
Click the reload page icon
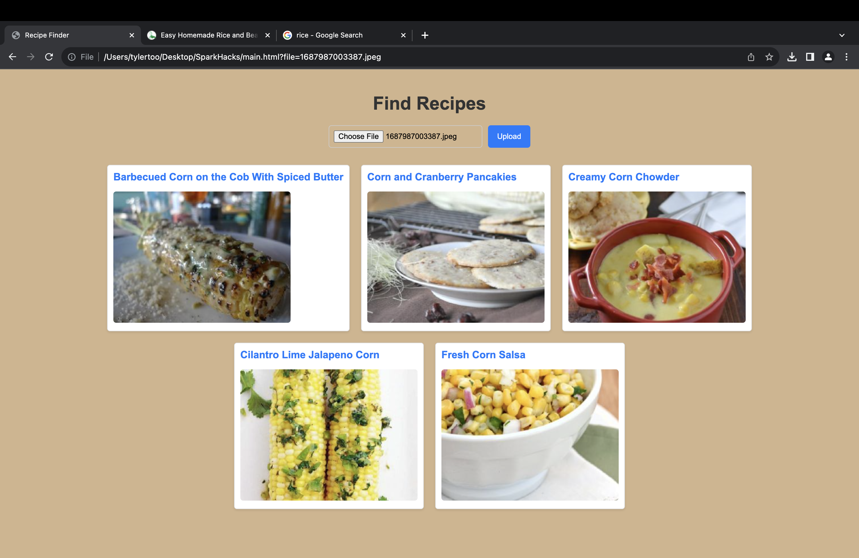pos(49,57)
